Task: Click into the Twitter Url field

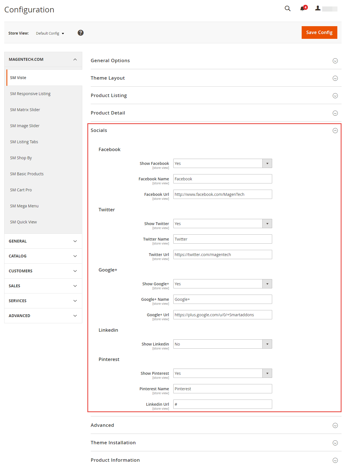Action: pyautogui.click(x=222, y=255)
